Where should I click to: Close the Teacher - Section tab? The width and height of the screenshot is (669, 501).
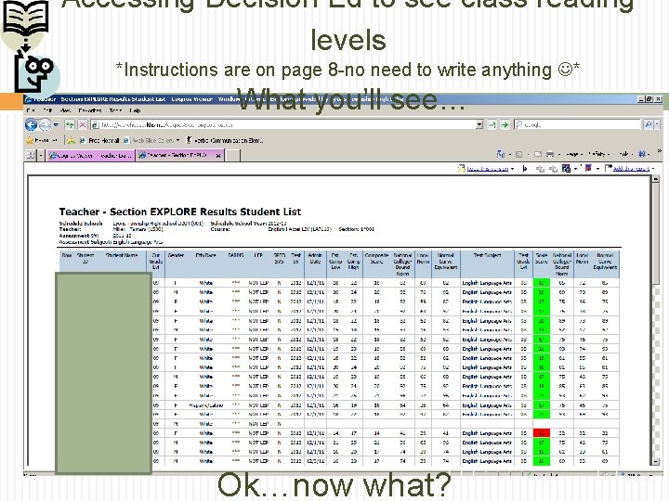coord(218,156)
